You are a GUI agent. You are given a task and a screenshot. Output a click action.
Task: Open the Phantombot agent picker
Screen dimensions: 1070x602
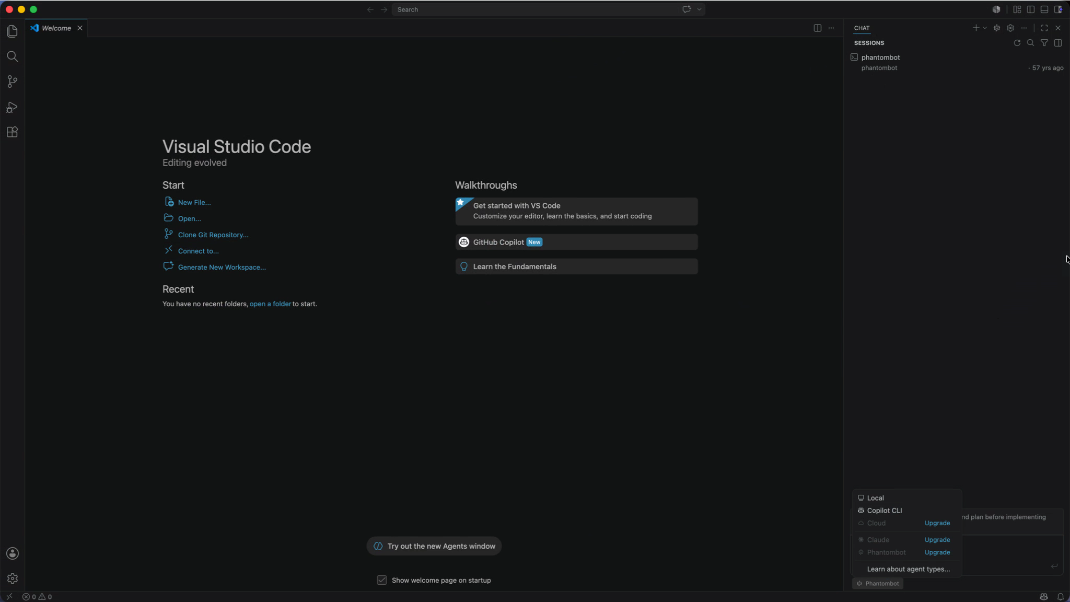point(878,583)
